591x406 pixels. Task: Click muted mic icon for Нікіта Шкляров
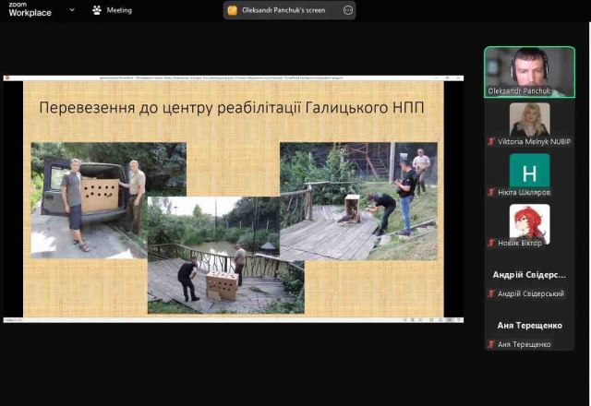490,193
